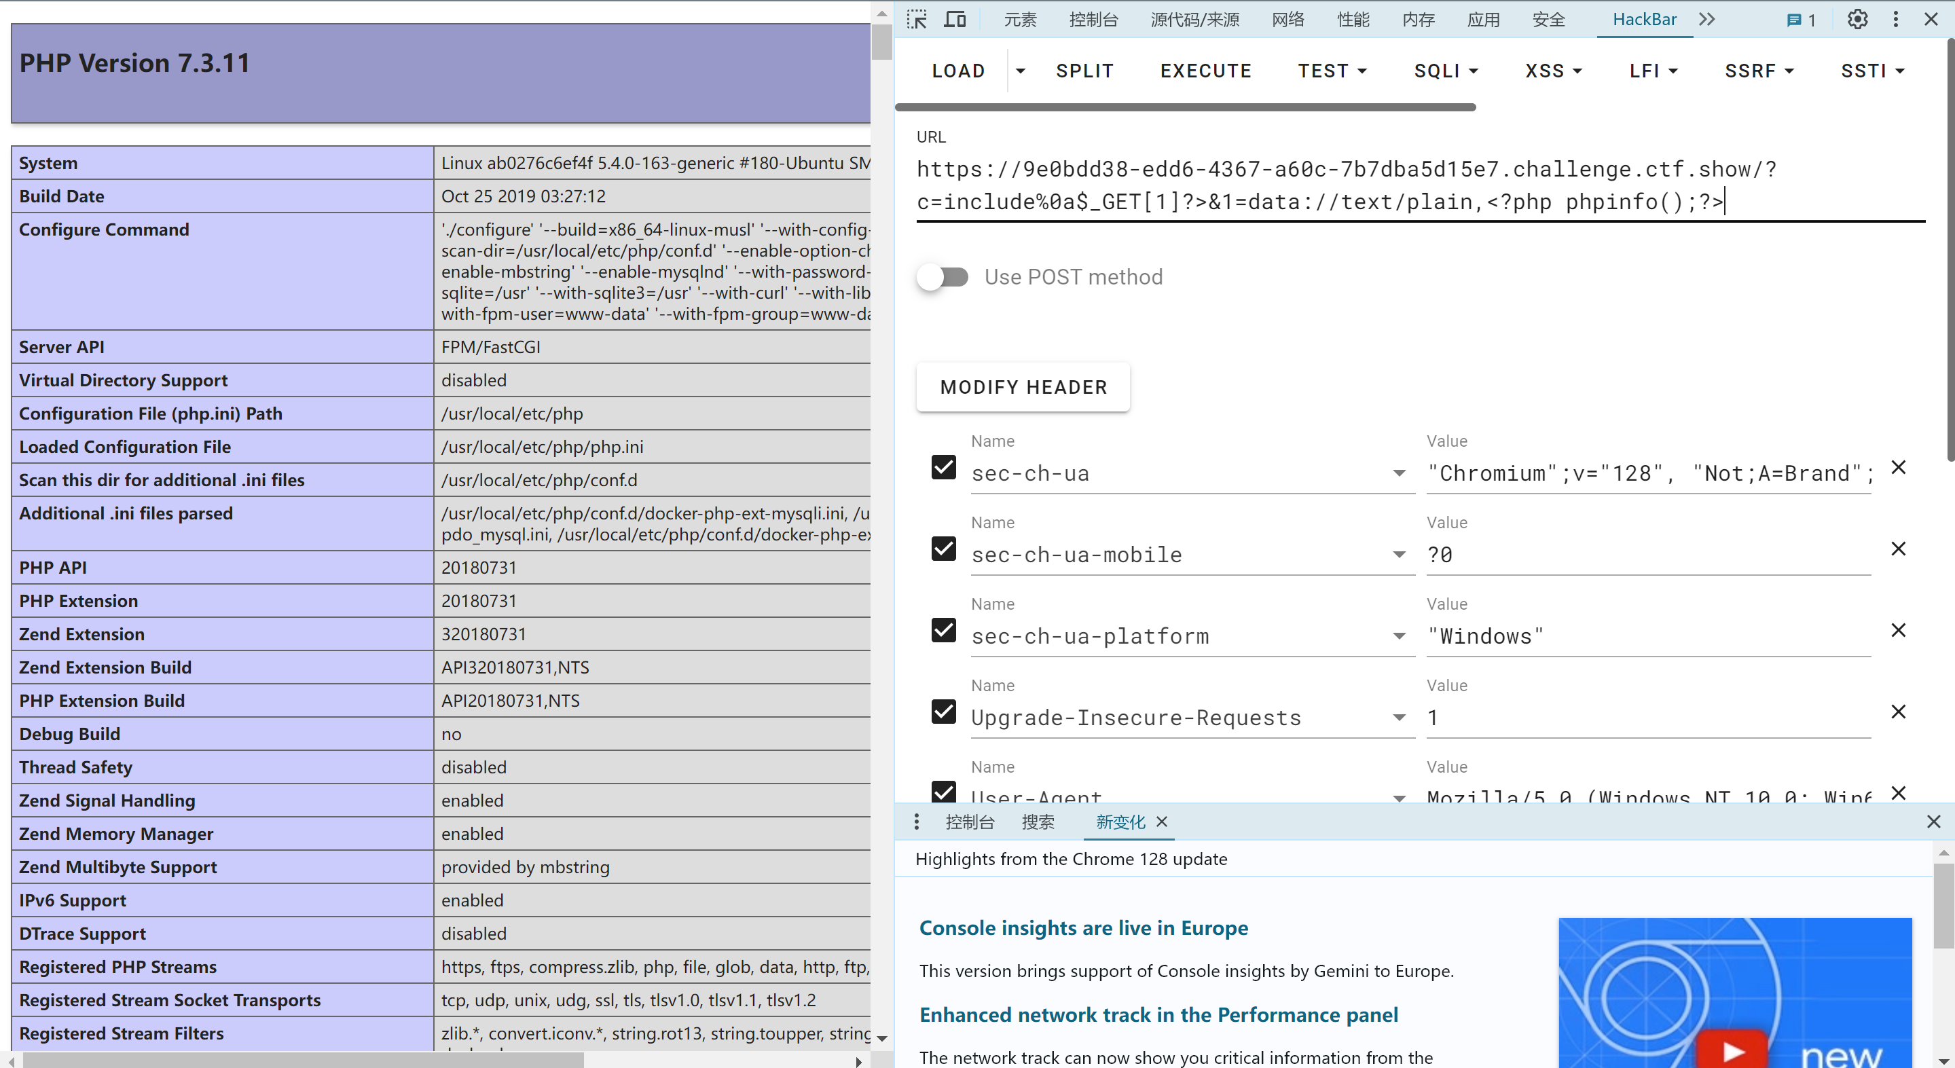The width and height of the screenshot is (1955, 1068).
Task: Open the SSRF dropdown menu
Action: (1759, 71)
